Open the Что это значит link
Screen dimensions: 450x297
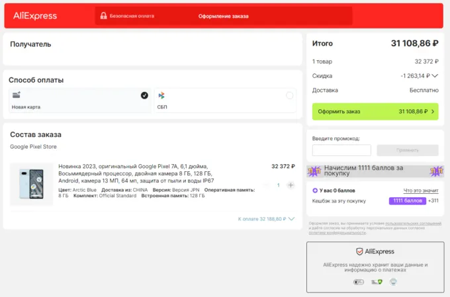click(421, 191)
